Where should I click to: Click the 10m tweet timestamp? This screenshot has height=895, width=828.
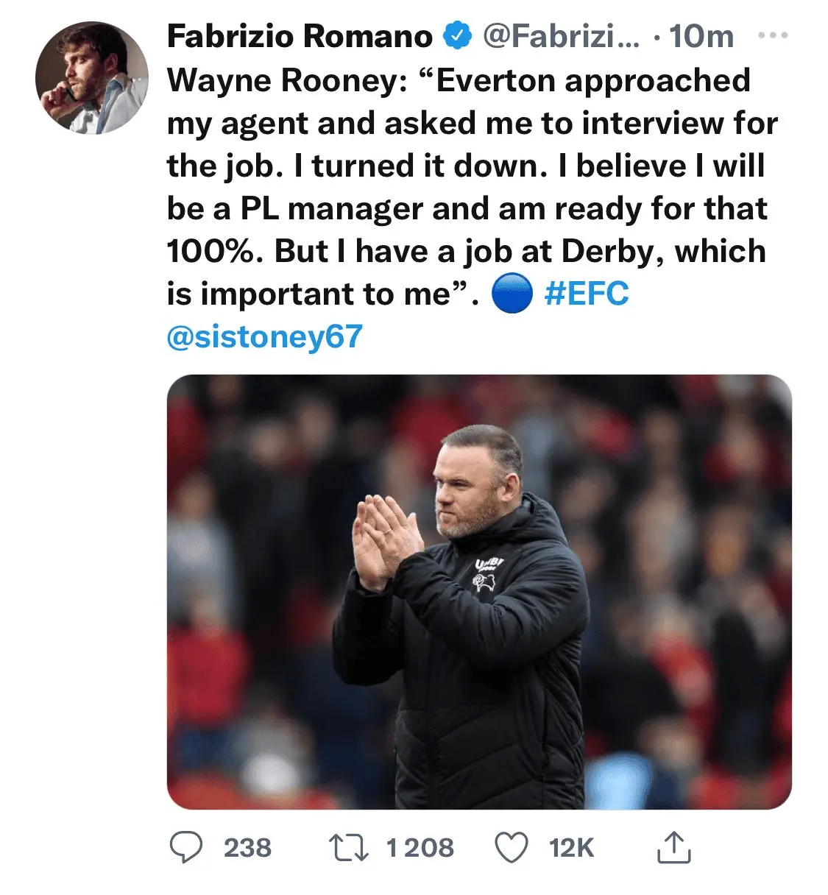coord(701,36)
